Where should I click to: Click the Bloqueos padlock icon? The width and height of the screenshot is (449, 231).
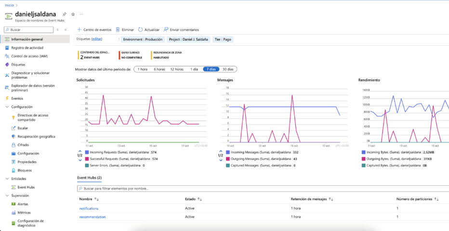coord(13,170)
